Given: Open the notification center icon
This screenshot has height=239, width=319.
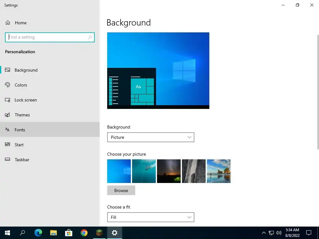Looking at the screenshot, I should [309, 233].
